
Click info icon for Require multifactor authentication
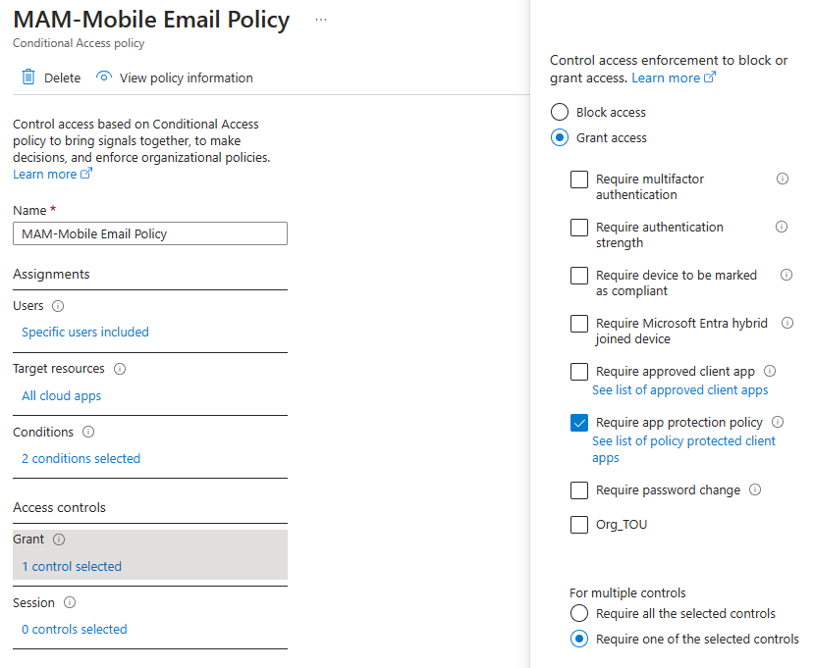[783, 179]
